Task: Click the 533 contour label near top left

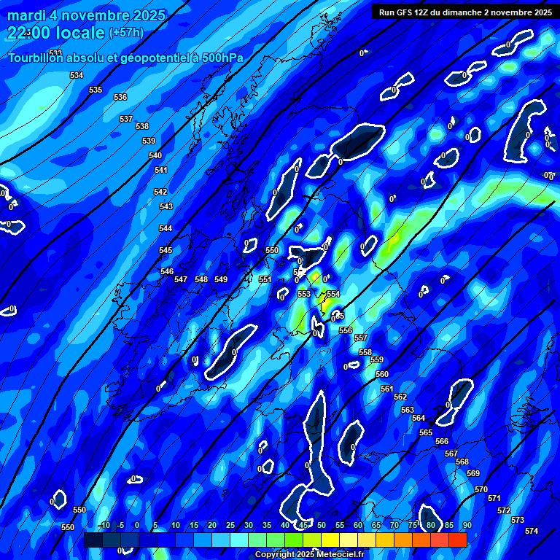Action: [x=55, y=54]
